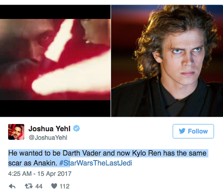Click the retweet count 44

[39, 186]
